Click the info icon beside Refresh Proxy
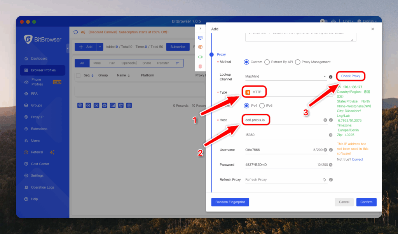This screenshot has width=398, height=234. pos(331,180)
